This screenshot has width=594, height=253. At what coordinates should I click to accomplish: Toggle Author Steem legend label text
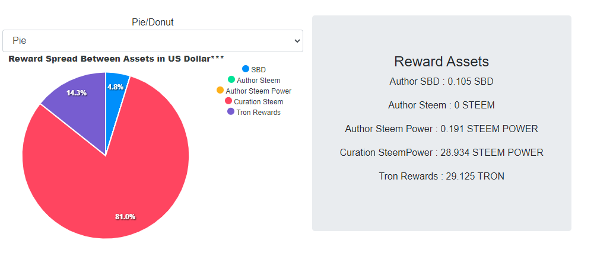click(258, 80)
